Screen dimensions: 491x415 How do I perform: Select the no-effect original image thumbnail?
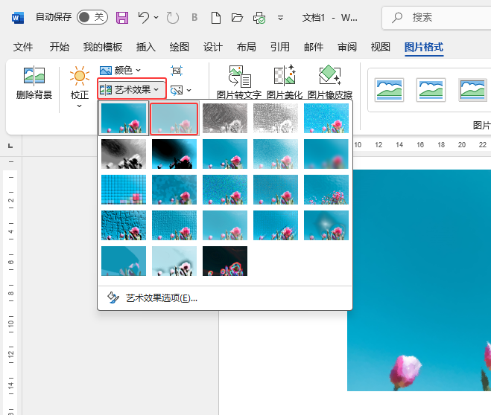pyautogui.click(x=124, y=118)
